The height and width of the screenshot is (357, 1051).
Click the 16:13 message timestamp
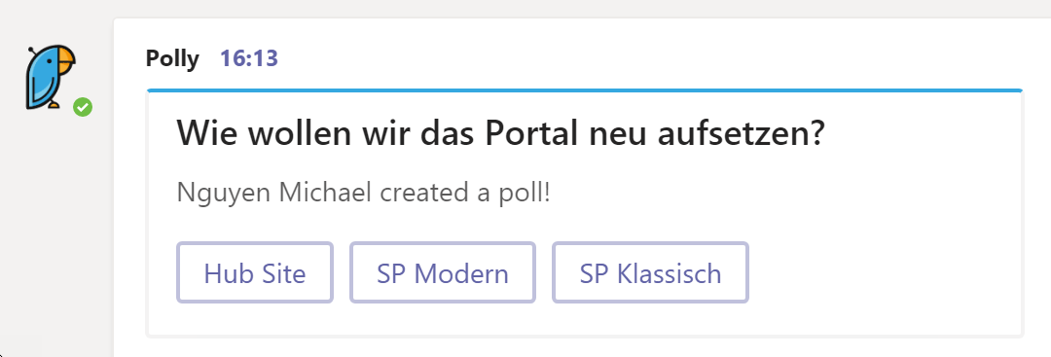point(249,59)
